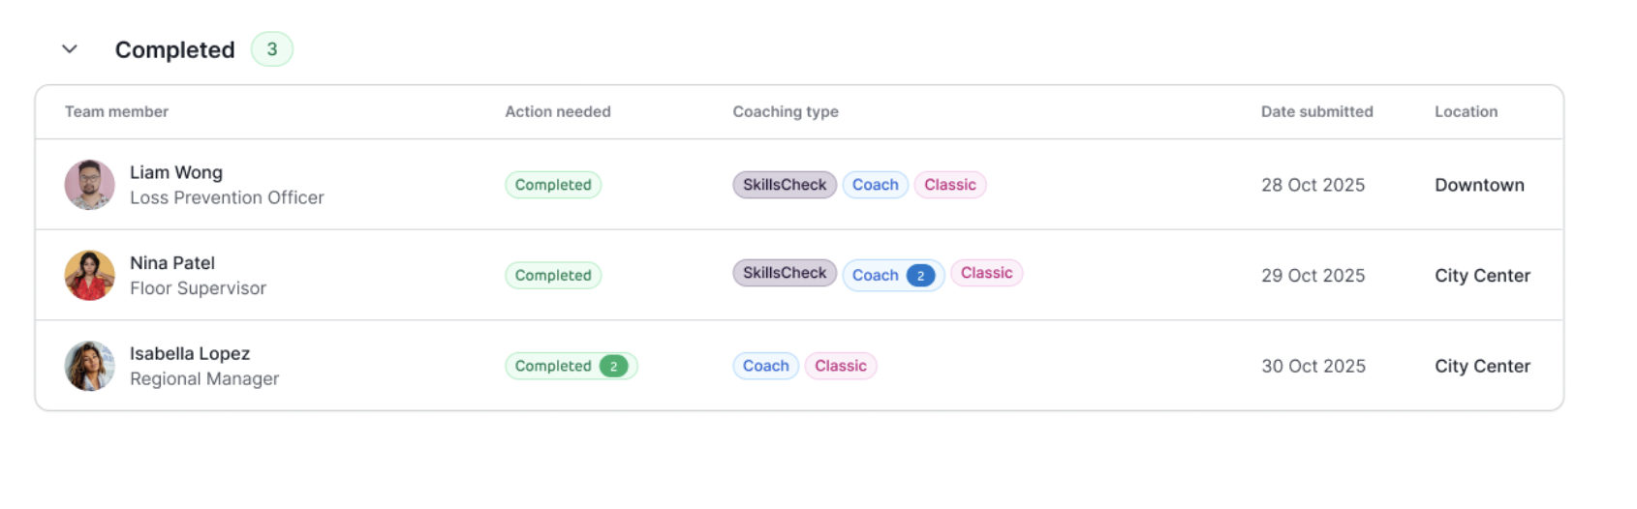
Task: Select Classic tag in Isabella Lopez's row
Action: (840, 366)
